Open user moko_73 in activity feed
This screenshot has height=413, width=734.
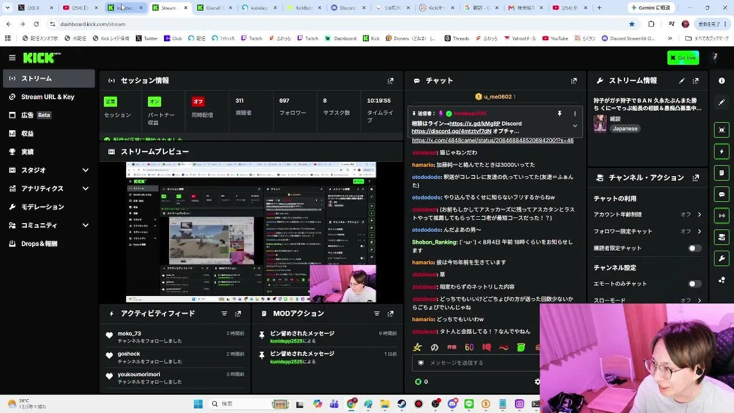pos(129,334)
